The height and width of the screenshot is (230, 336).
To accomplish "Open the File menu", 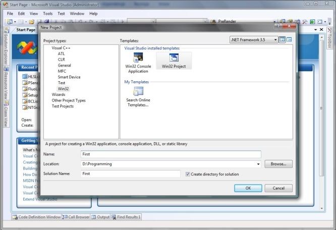I will click(x=10, y=14).
